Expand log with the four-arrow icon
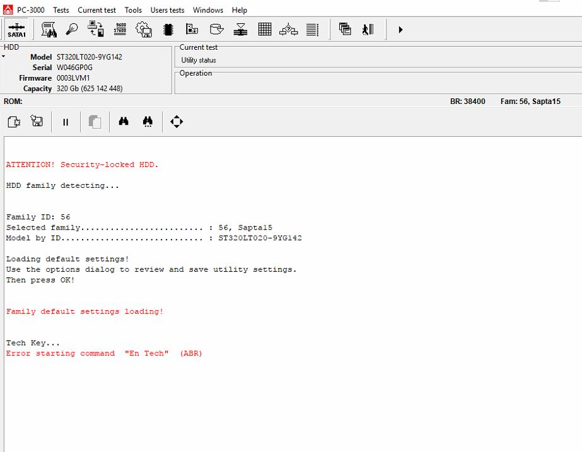Viewport: 582px width, 452px height. point(177,122)
